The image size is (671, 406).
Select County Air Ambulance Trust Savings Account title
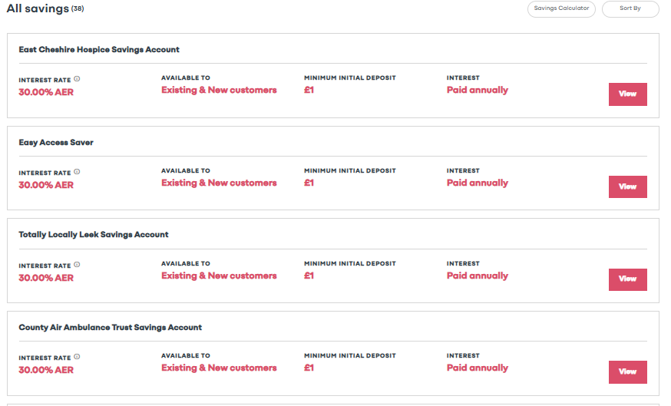click(x=110, y=327)
